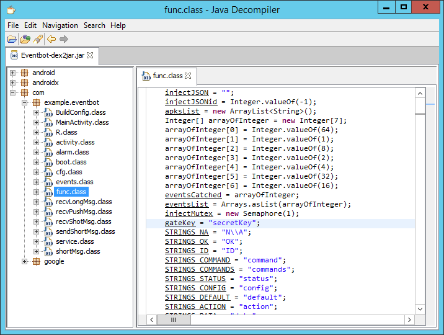This screenshot has height=335, width=444.
Task: Expand the BuildConfig.class node
Action: coord(36,112)
